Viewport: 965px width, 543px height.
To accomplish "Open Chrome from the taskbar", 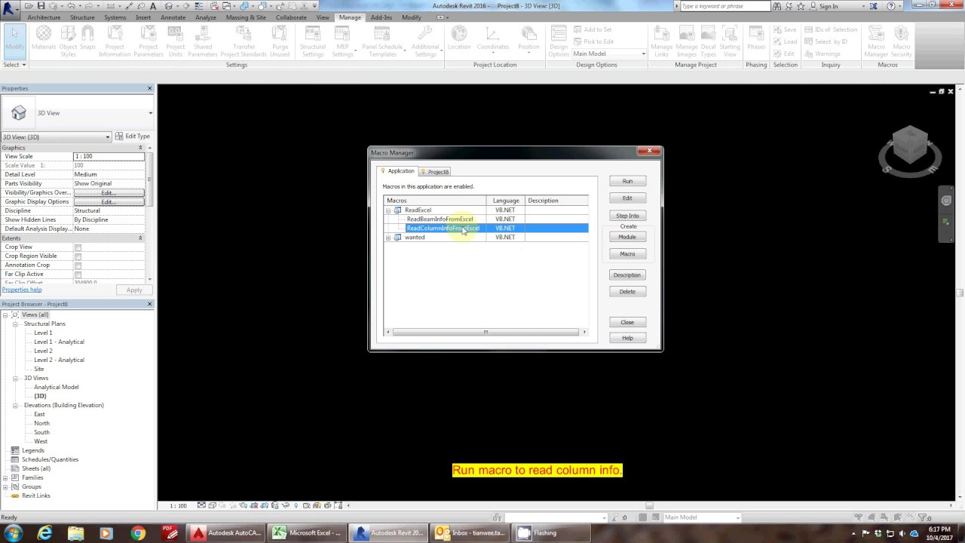I will (x=138, y=533).
